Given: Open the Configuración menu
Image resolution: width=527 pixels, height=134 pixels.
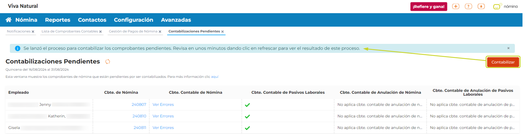Looking at the screenshot, I should tap(133, 20).
